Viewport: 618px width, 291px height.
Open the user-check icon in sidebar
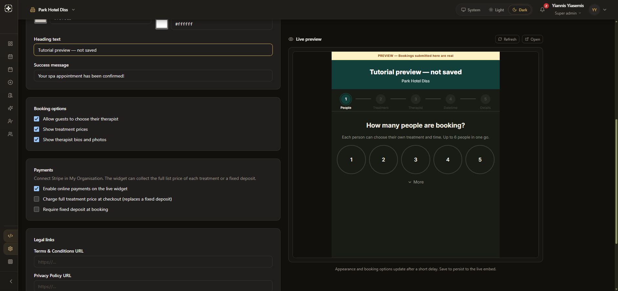pyautogui.click(x=10, y=121)
